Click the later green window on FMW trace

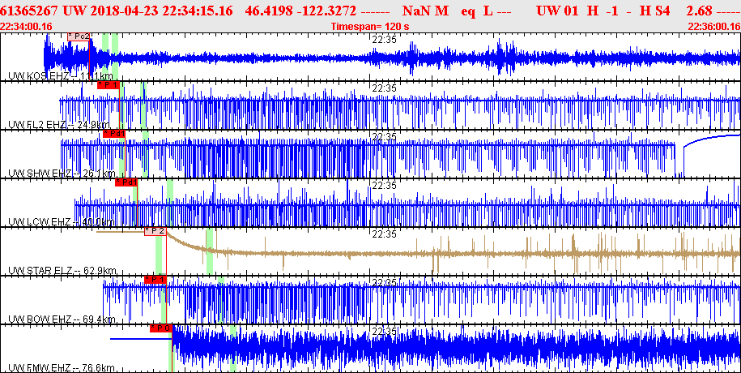pyautogui.click(x=232, y=349)
